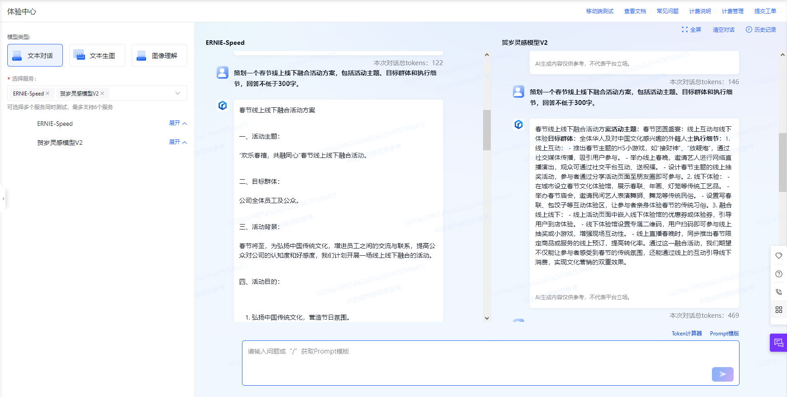This screenshot has height=397, width=787.
Task: Click the ERNIE-Speed panel heading
Action: tap(225, 43)
